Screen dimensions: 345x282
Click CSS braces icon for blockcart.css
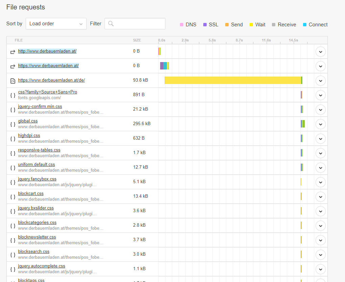13,197
